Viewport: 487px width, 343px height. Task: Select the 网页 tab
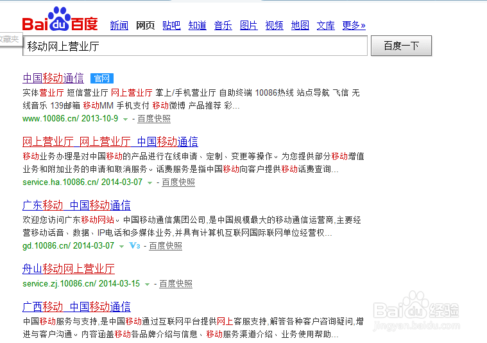(x=145, y=25)
